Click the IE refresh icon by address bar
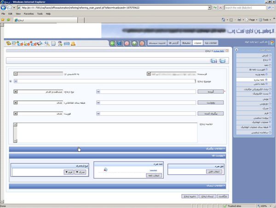276x208 pixels. click(x=215, y=8)
